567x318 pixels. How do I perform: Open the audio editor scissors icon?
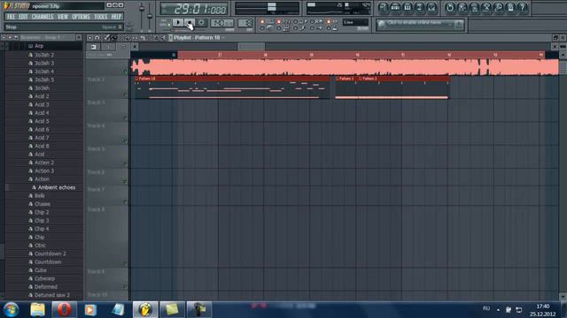486,8
